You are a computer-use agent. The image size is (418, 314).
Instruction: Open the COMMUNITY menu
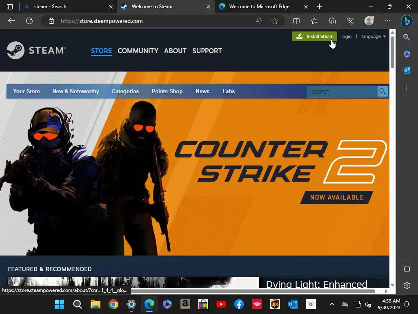(138, 51)
